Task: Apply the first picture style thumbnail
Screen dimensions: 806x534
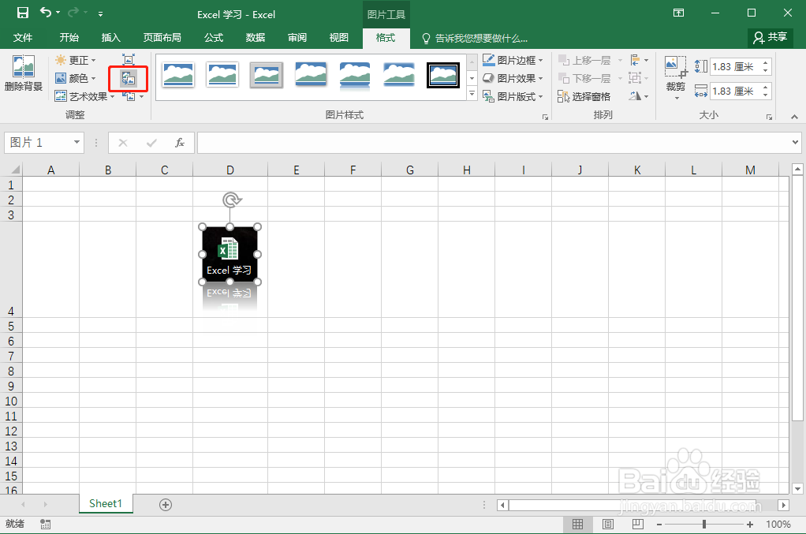Action: 178,74
